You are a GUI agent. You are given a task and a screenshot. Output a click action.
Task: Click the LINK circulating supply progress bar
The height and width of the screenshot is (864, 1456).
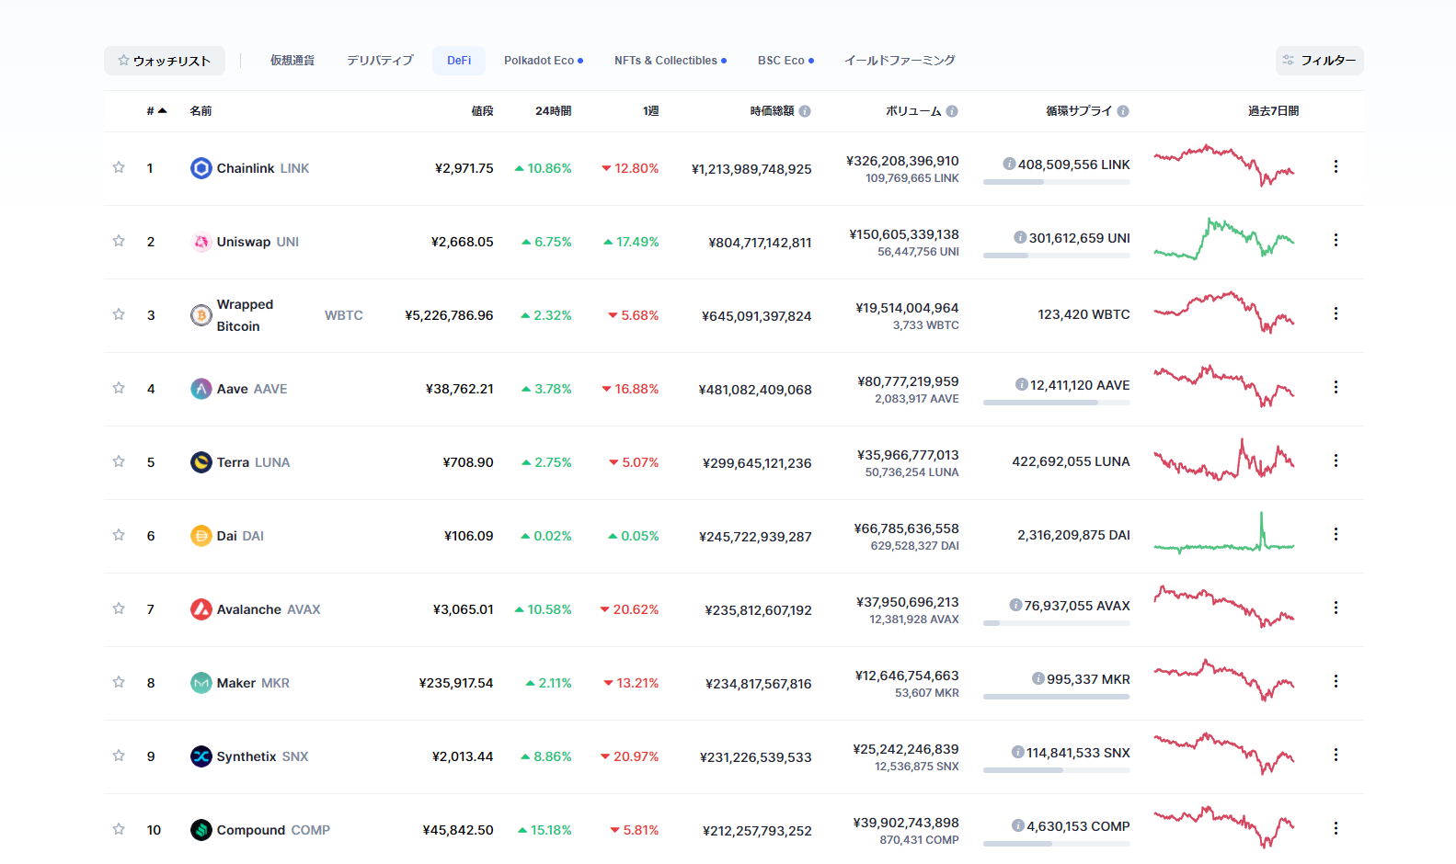(1057, 182)
